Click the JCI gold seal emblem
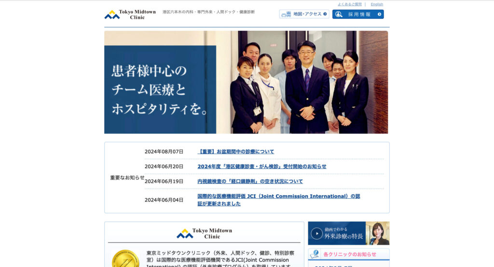Viewport: 494px width, 267px height. (125, 259)
